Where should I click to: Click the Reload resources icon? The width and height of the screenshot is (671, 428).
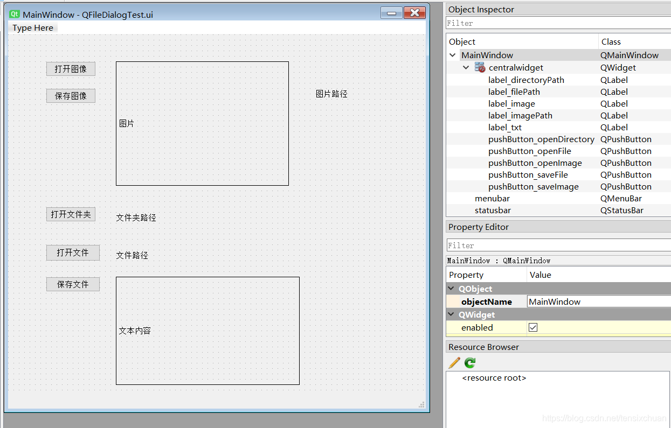point(468,363)
